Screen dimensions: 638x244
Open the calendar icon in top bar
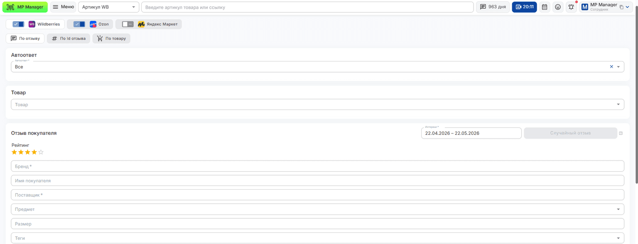coord(545,7)
